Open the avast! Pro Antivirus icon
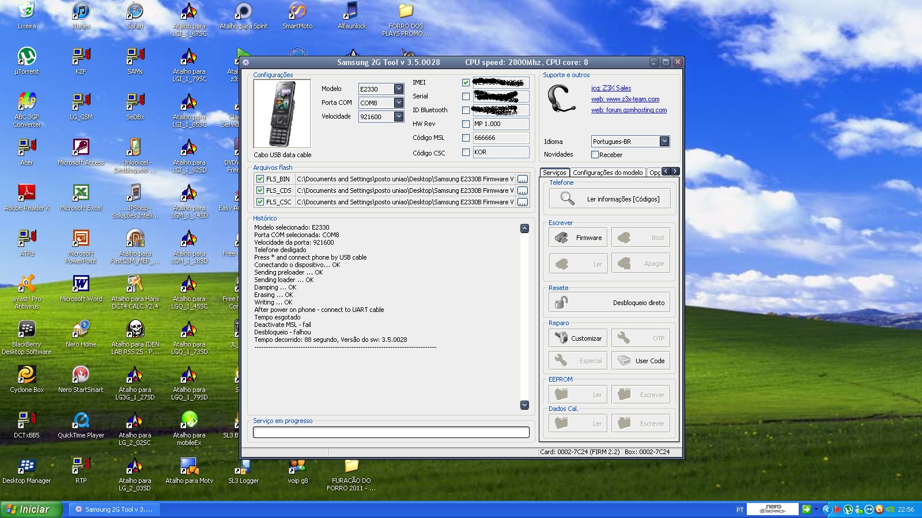This screenshot has height=518, width=922. click(27, 291)
